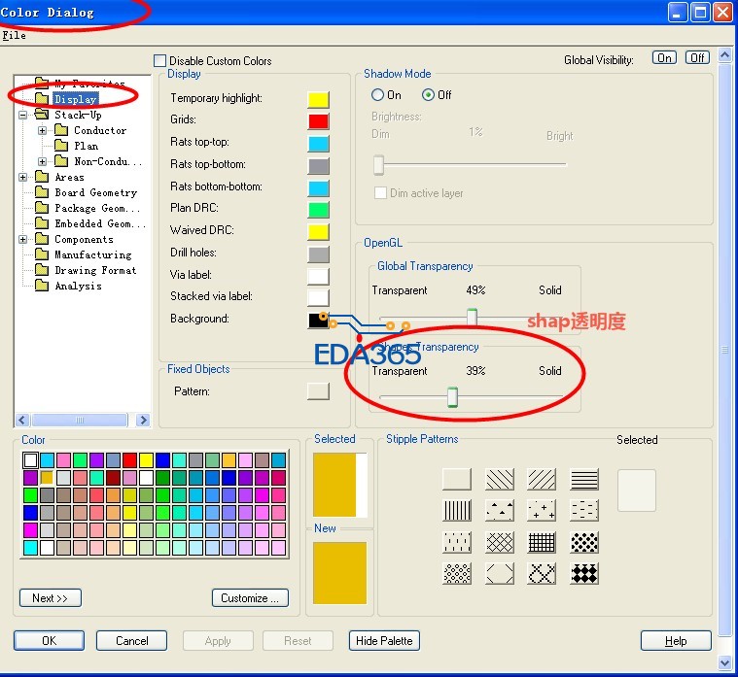Open the Drawing Format folder
Viewport: 738px width, 677px height.
pyautogui.click(x=86, y=270)
